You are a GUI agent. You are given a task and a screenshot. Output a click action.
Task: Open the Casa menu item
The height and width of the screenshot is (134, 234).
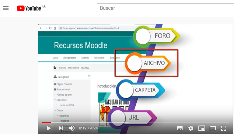[55, 58]
